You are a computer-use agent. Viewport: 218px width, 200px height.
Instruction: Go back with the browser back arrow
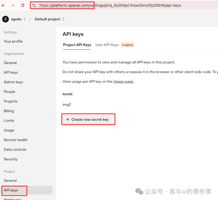point(3,5)
